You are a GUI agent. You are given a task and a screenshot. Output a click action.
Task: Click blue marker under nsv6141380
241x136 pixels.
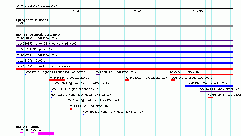point(51,92)
